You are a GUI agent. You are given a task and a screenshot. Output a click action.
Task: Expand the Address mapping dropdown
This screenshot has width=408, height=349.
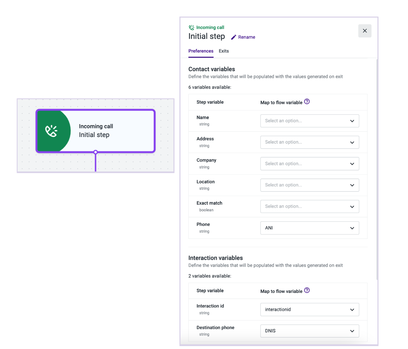pyautogui.click(x=309, y=142)
